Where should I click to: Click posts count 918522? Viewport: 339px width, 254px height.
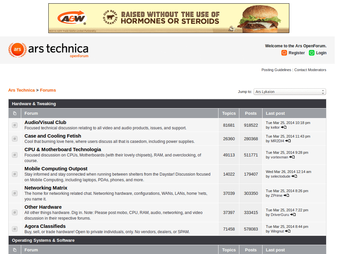pos(251,125)
